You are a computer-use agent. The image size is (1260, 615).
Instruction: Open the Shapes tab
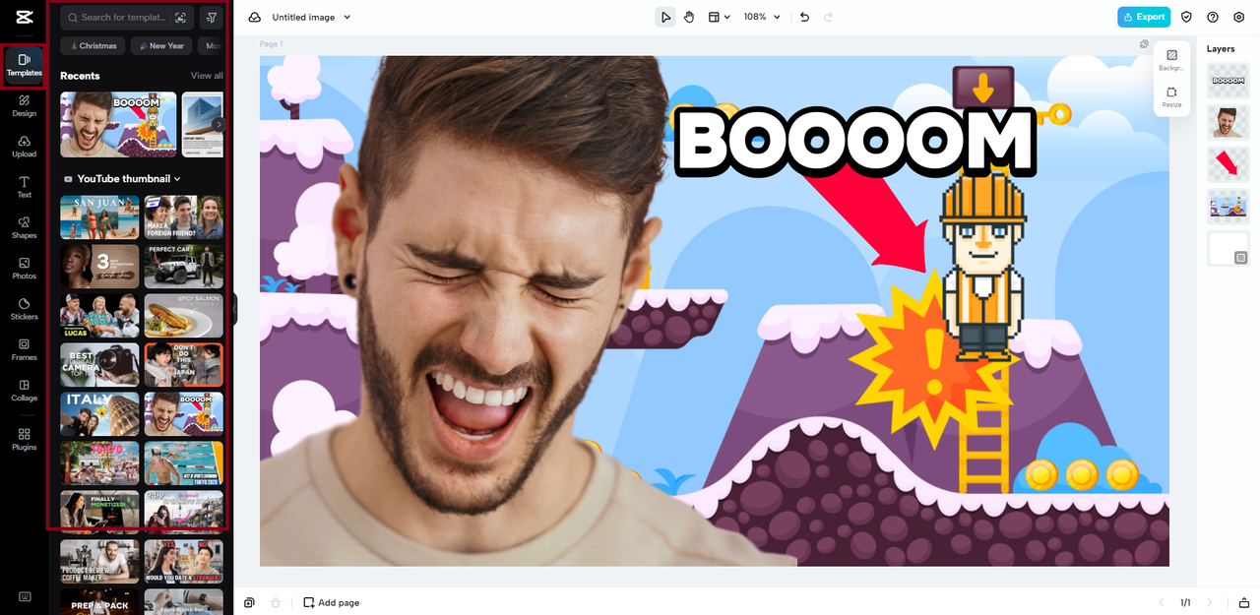coord(24,227)
